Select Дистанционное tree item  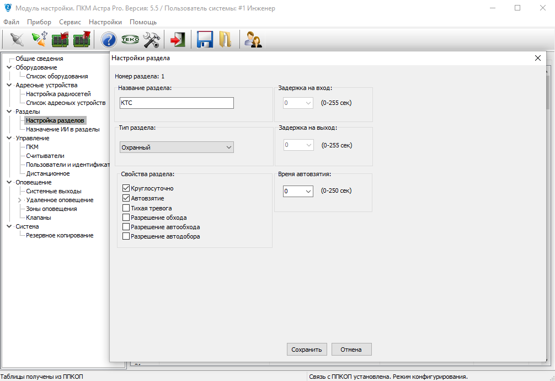click(48, 173)
